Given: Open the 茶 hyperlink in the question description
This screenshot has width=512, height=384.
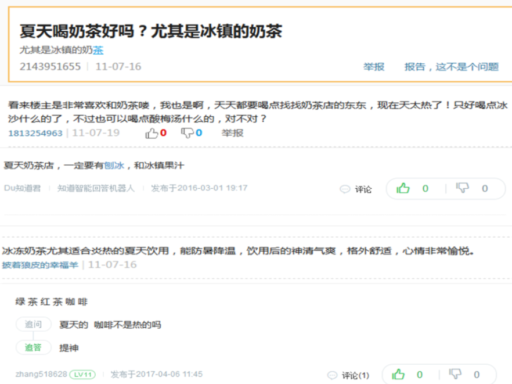Looking at the screenshot, I should point(99,51).
